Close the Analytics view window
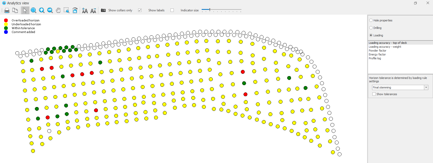This screenshot has width=433, height=163. (x=428, y=3)
